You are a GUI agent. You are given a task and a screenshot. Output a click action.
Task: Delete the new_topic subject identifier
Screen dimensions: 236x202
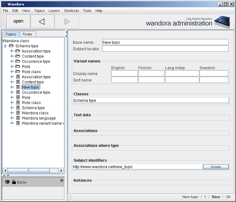pos(216,167)
